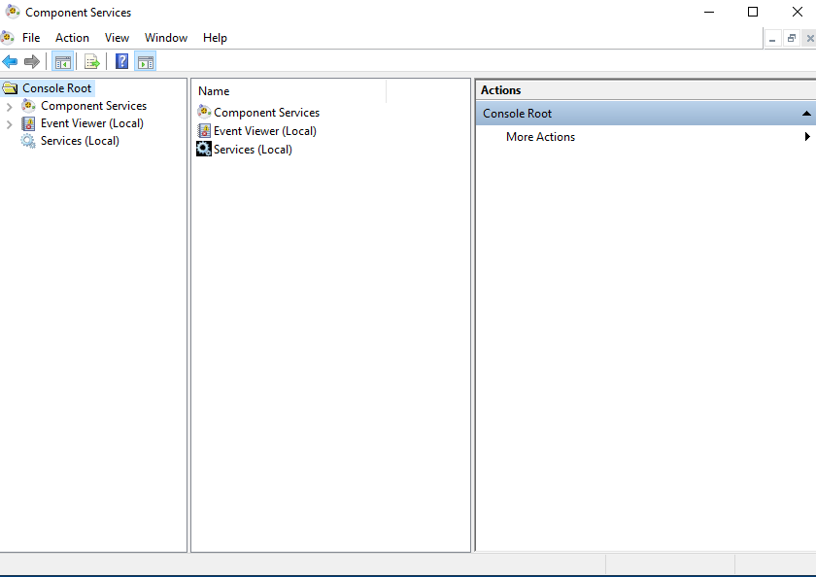Image resolution: width=816 pixels, height=577 pixels.
Task: Click Component Services icon in center list
Action: [204, 112]
